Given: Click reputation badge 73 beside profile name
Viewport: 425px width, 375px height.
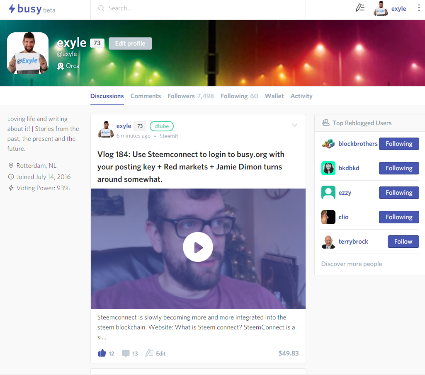Looking at the screenshot, I should click(x=97, y=43).
